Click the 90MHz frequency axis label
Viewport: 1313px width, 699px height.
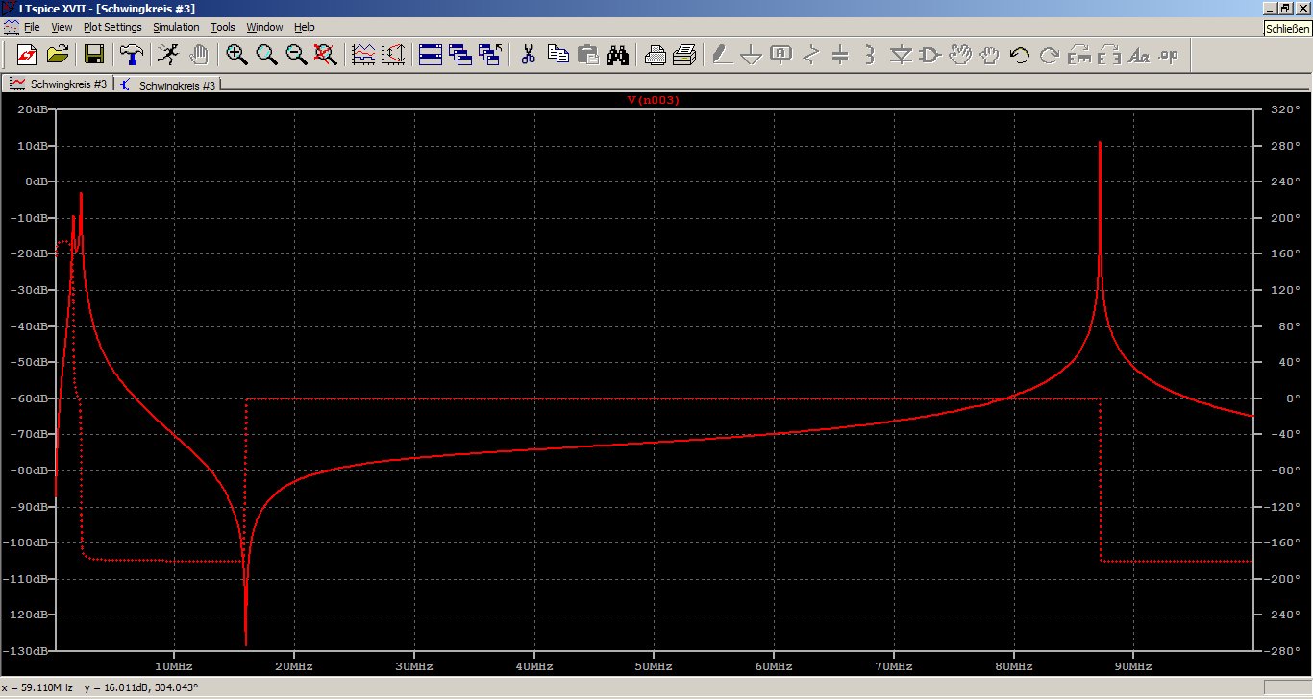tap(1133, 665)
